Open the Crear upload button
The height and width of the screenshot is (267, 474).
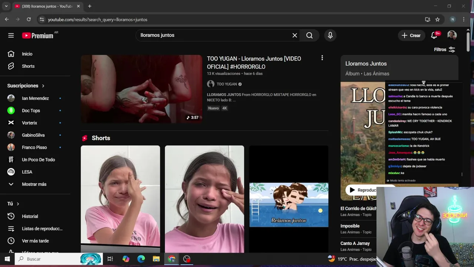click(411, 35)
